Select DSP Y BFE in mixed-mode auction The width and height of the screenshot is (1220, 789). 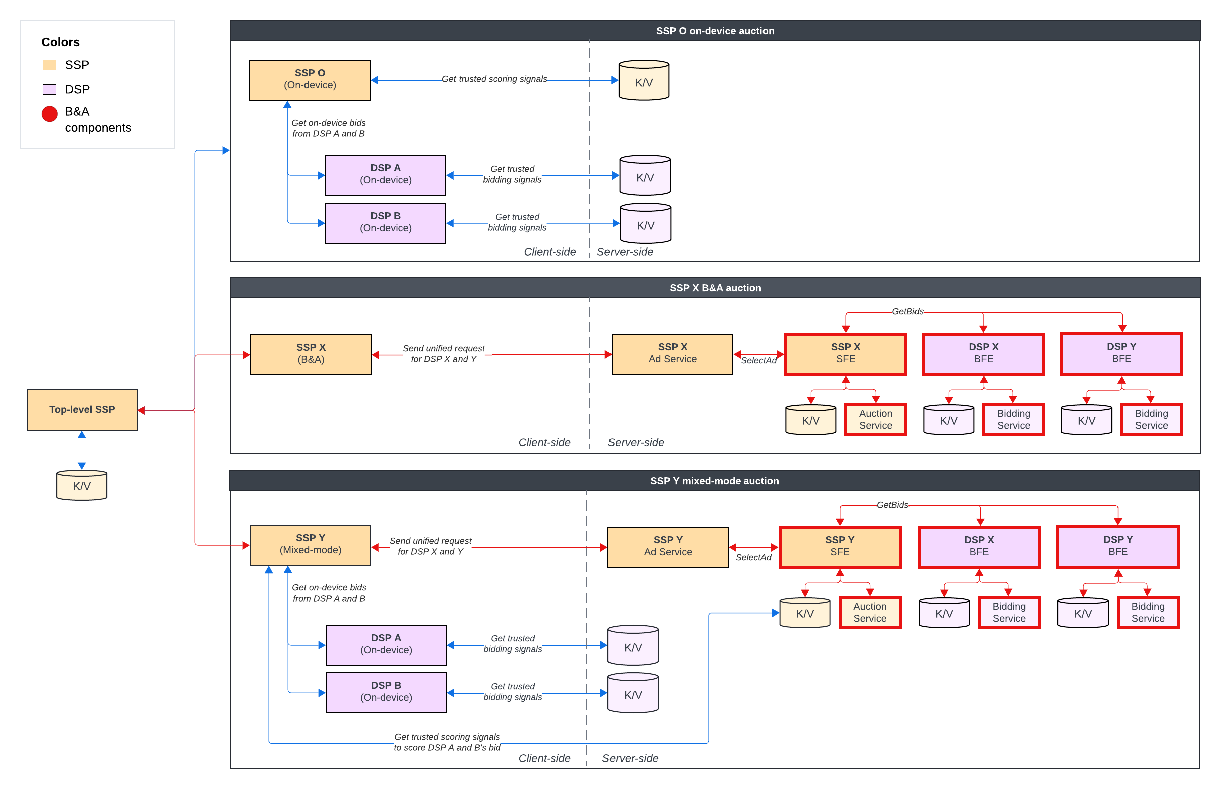[x=1118, y=546]
